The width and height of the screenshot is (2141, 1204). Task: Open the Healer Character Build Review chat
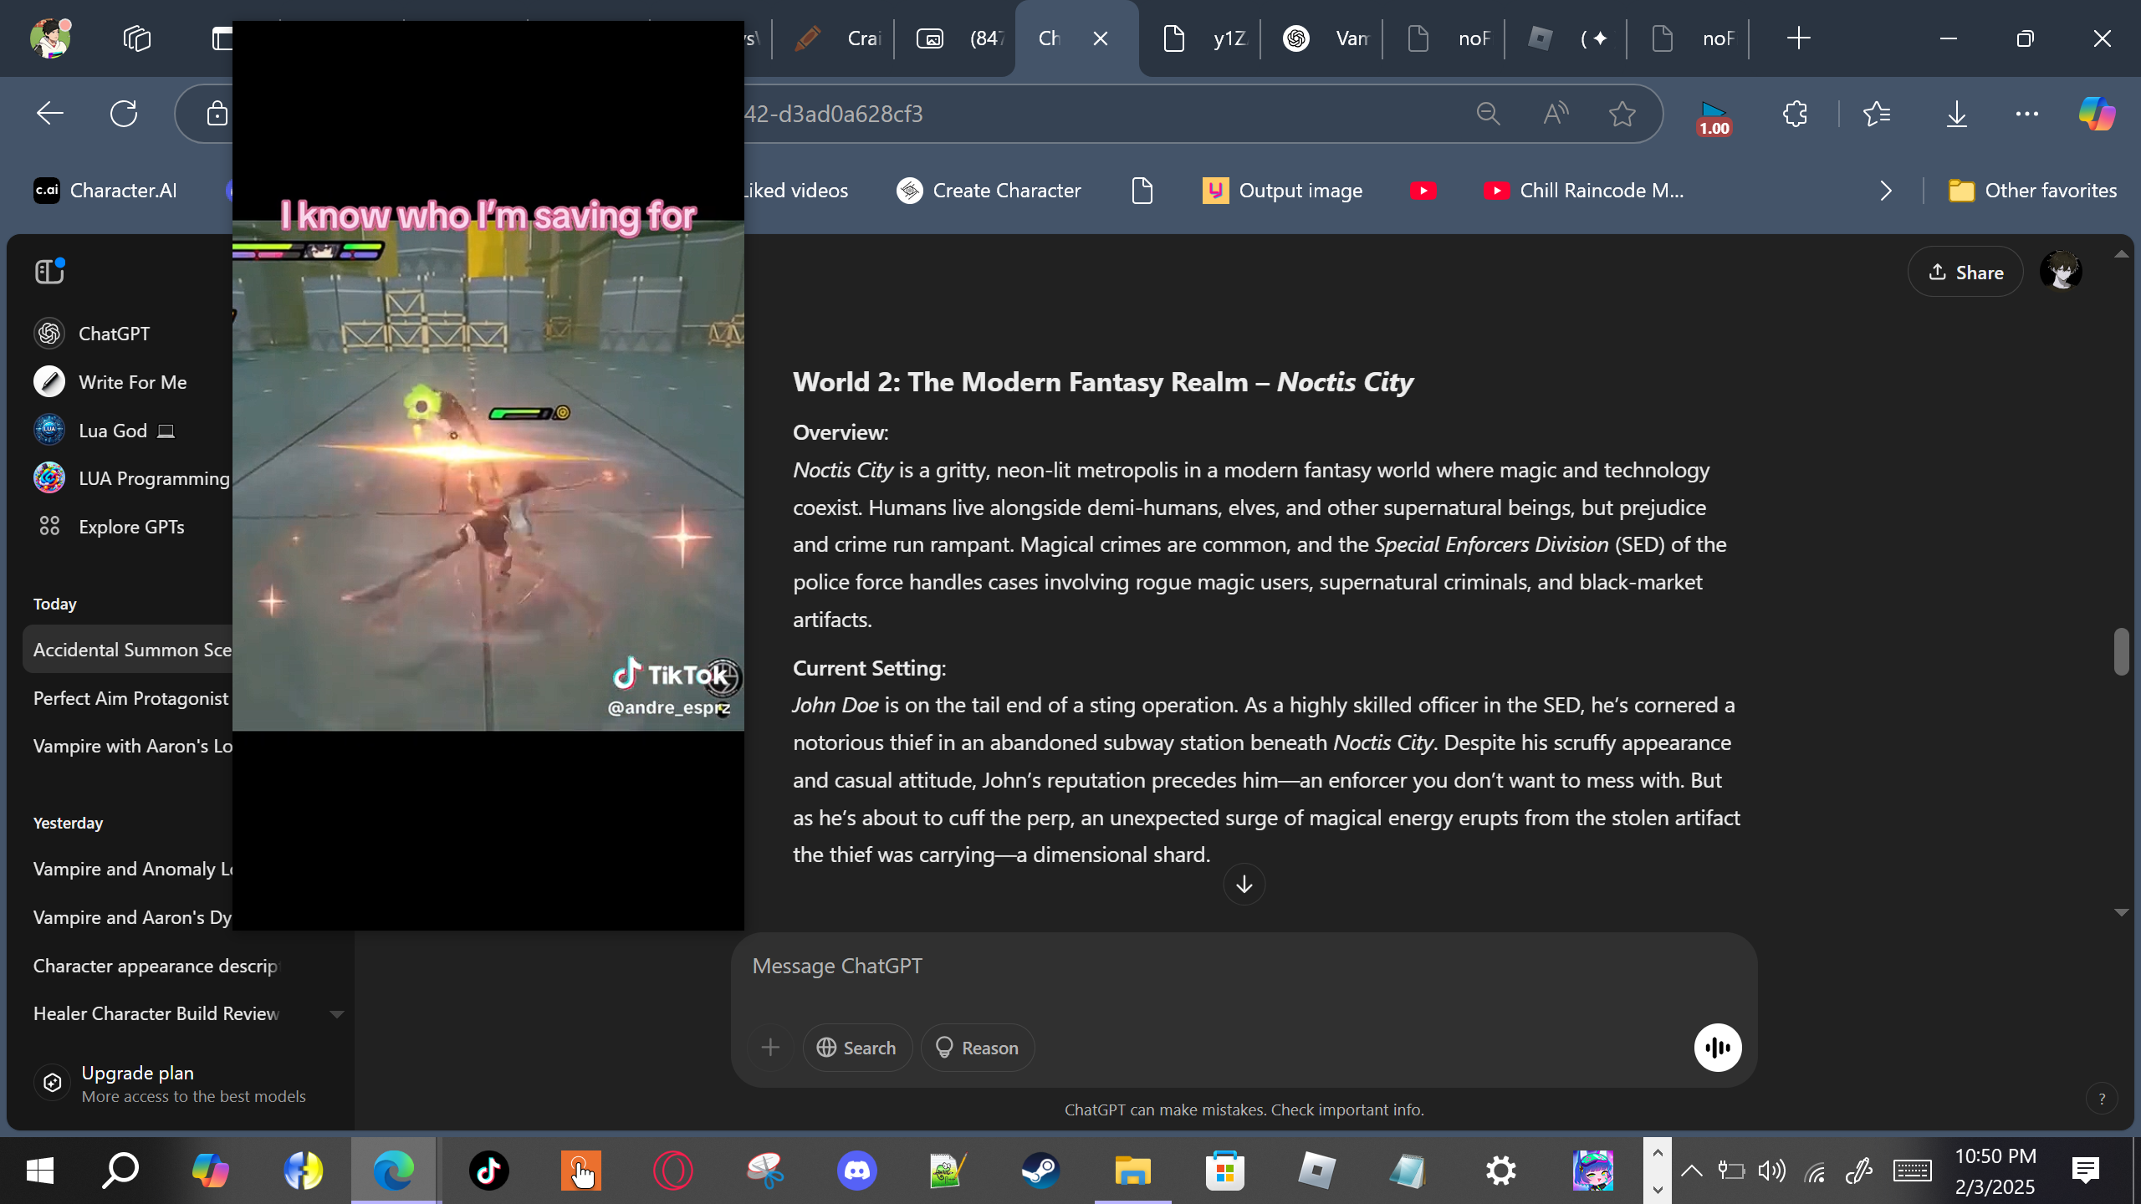[x=156, y=1013]
